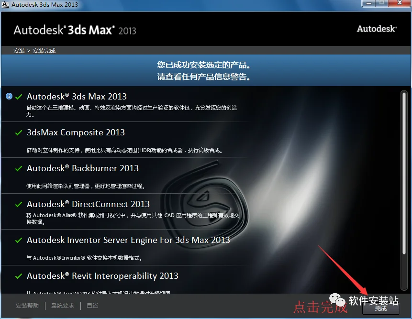Minimize the installer window
Screen dimensions: 412x319
click(x=368, y=3)
